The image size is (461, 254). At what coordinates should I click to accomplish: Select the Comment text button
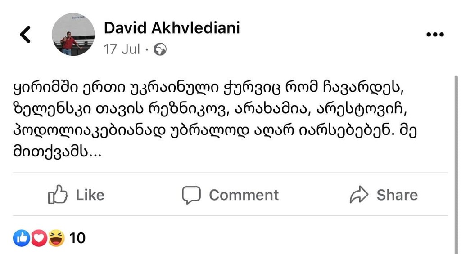[244, 195]
